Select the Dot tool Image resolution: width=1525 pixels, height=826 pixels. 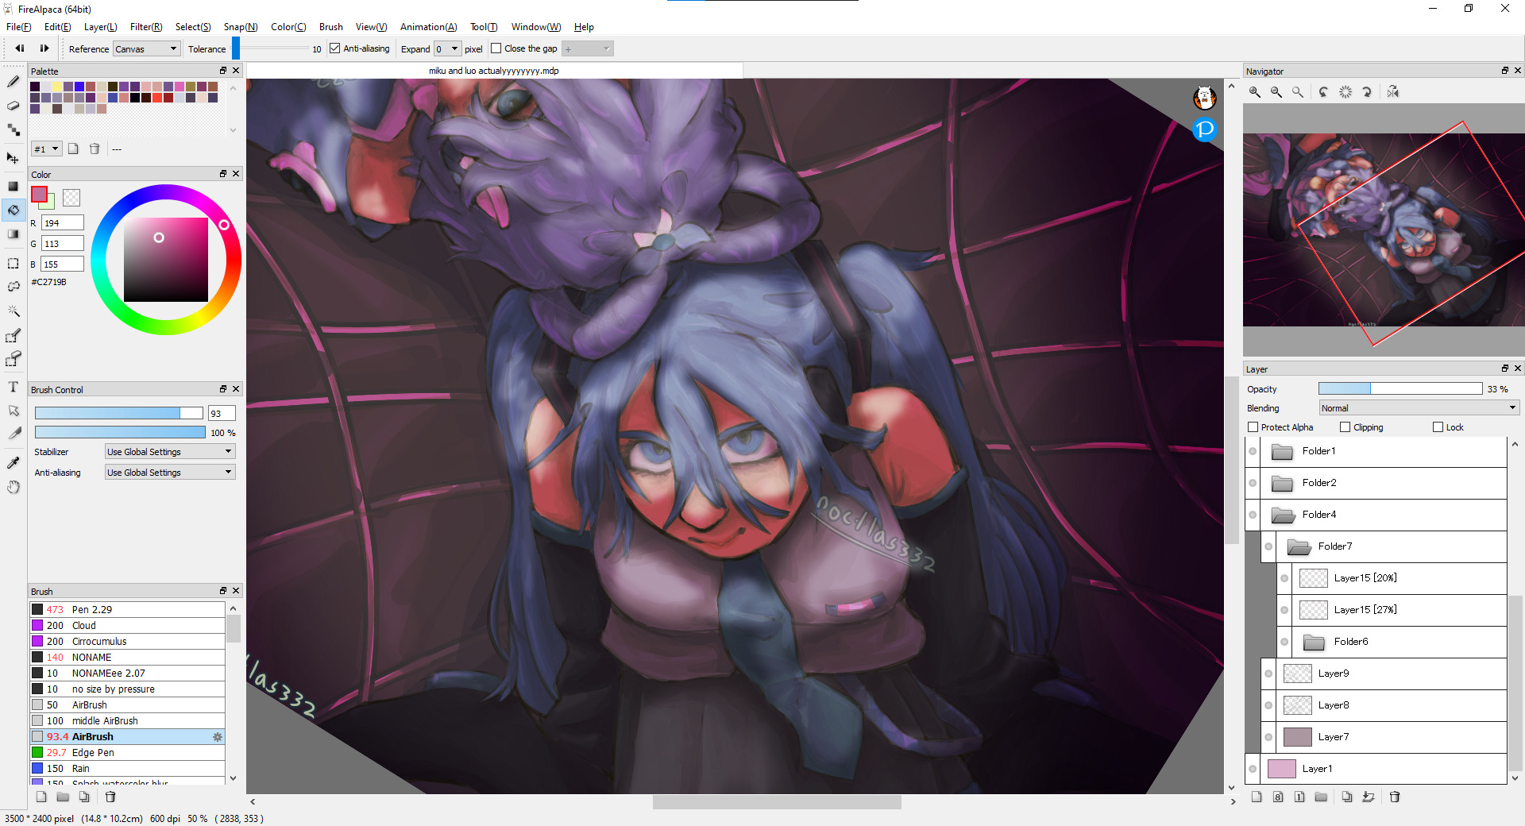[x=14, y=129]
